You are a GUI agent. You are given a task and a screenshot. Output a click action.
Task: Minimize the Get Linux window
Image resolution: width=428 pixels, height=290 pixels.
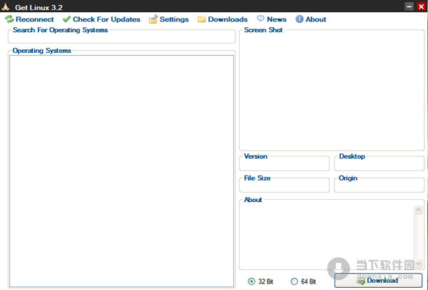tap(409, 6)
